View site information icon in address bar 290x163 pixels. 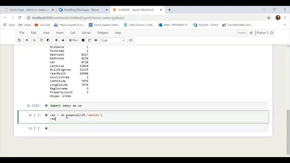pyautogui.click(x=29, y=18)
